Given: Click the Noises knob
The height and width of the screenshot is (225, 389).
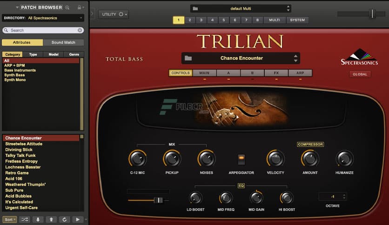Looking at the screenshot, I should pyautogui.click(x=207, y=159).
